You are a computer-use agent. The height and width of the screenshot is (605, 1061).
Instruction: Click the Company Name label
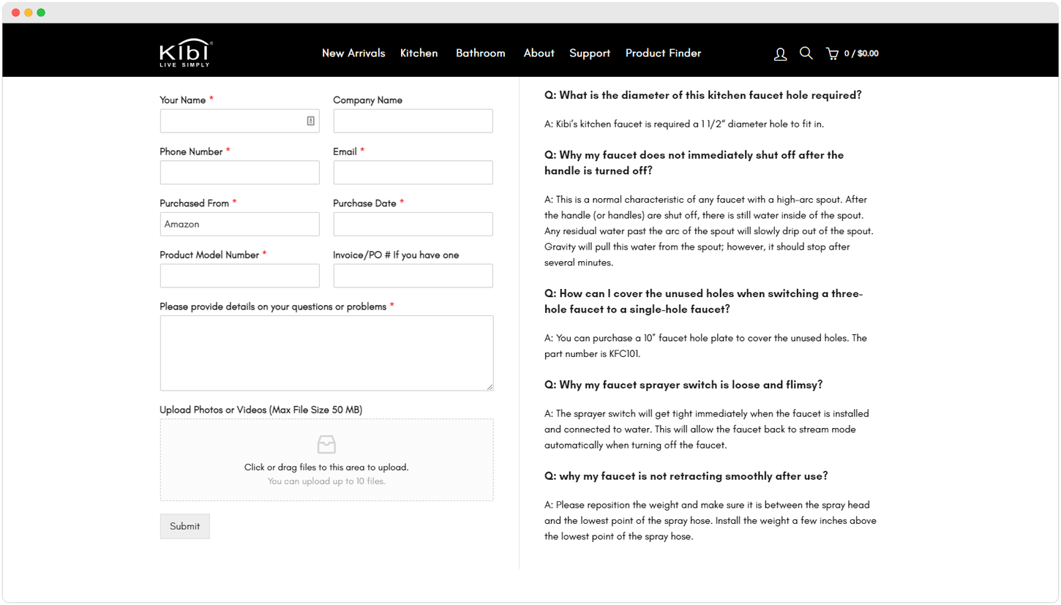click(368, 100)
